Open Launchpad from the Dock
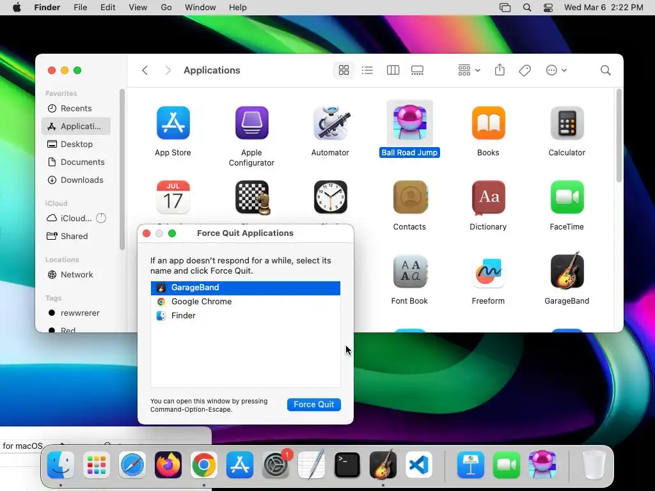This screenshot has width=655, height=491. point(97,465)
